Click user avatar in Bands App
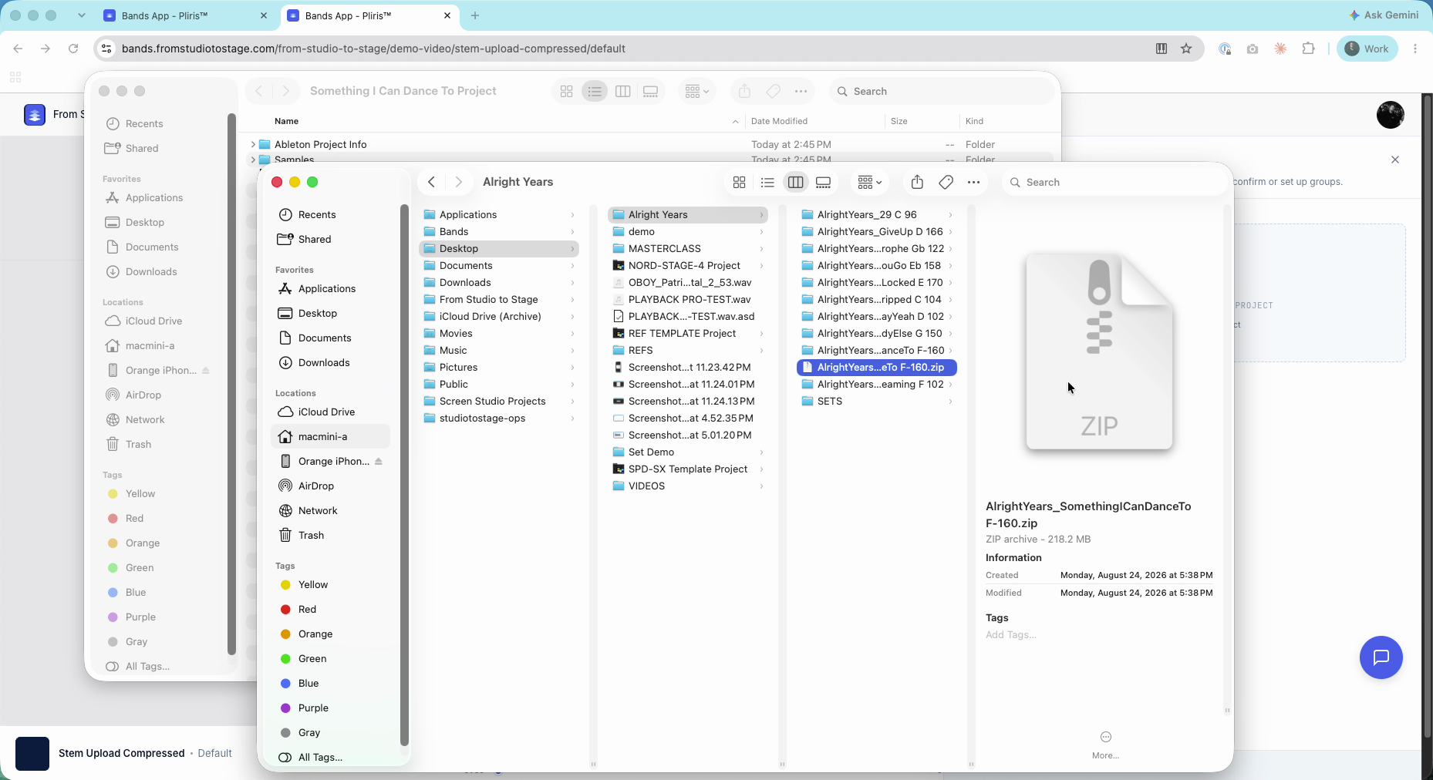Screen dimensions: 1433x780 1390,115
